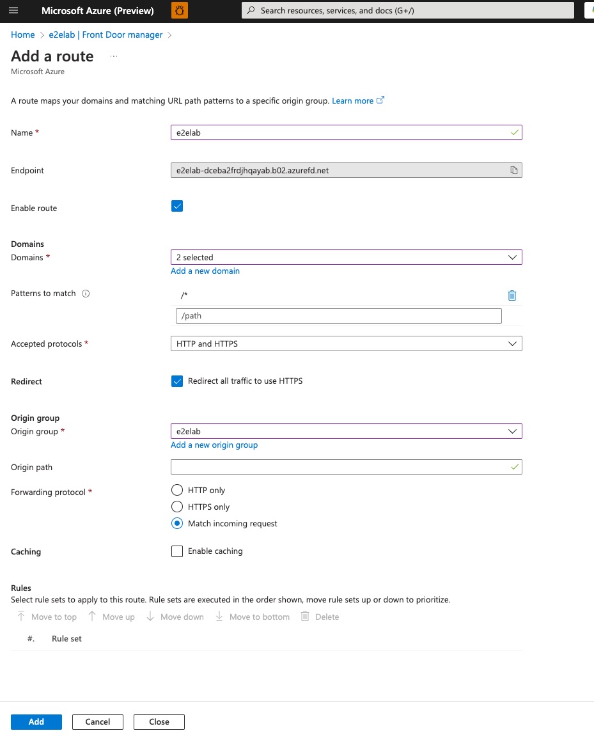The width and height of the screenshot is (594, 740).
Task: Open the Origin group dropdown
Action: 512,430
